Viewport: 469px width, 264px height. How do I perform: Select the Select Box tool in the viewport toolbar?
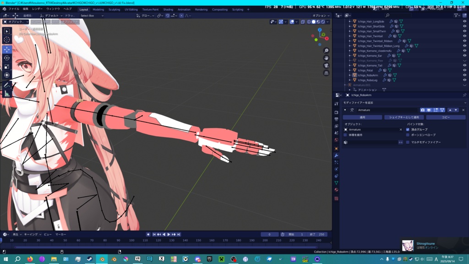(x=7, y=31)
